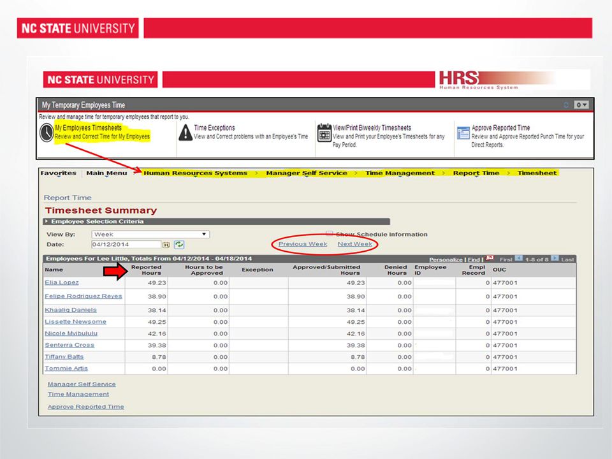The width and height of the screenshot is (612, 459).
Task: Sort by the OUC column header
Action: 499,270
